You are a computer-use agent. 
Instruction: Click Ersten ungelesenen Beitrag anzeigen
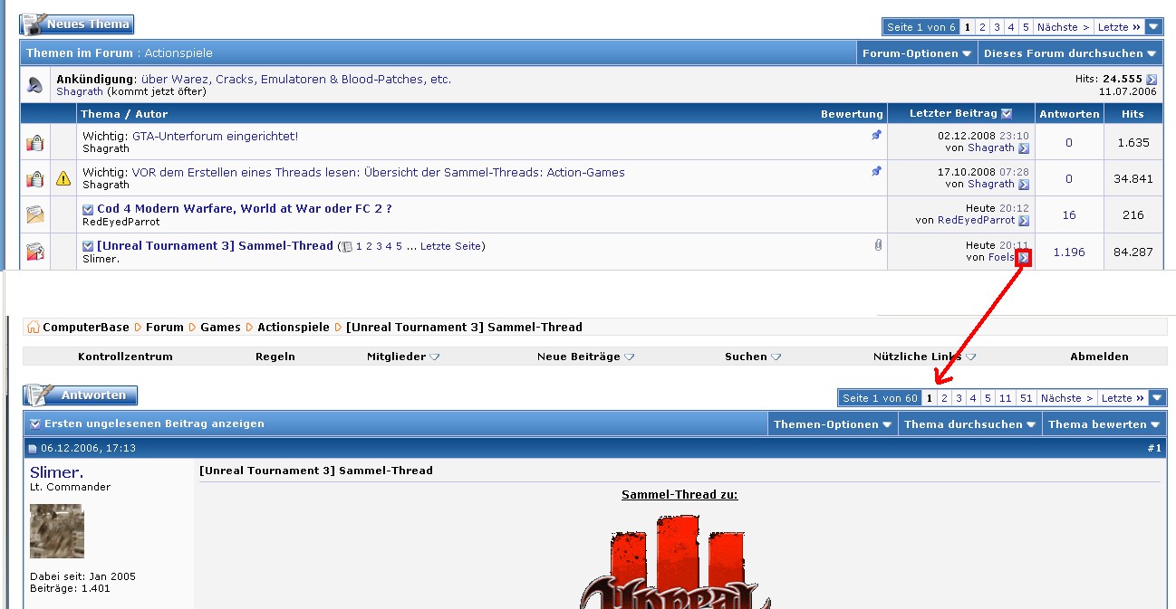154,423
